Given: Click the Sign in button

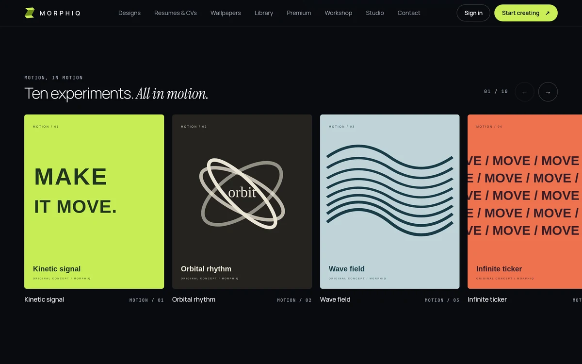Looking at the screenshot, I should 473,13.
